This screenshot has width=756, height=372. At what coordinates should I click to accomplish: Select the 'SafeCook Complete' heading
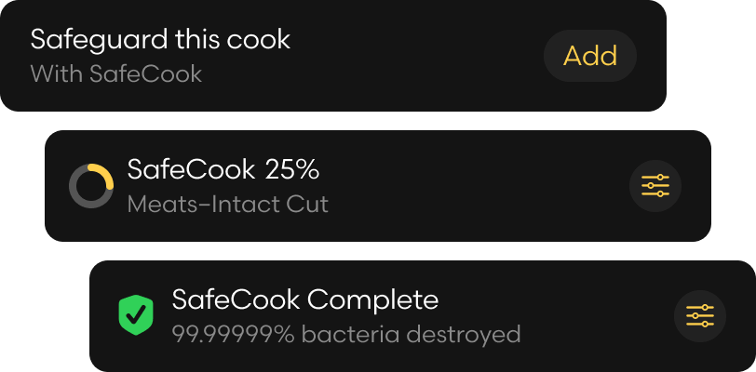(x=305, y=300)
